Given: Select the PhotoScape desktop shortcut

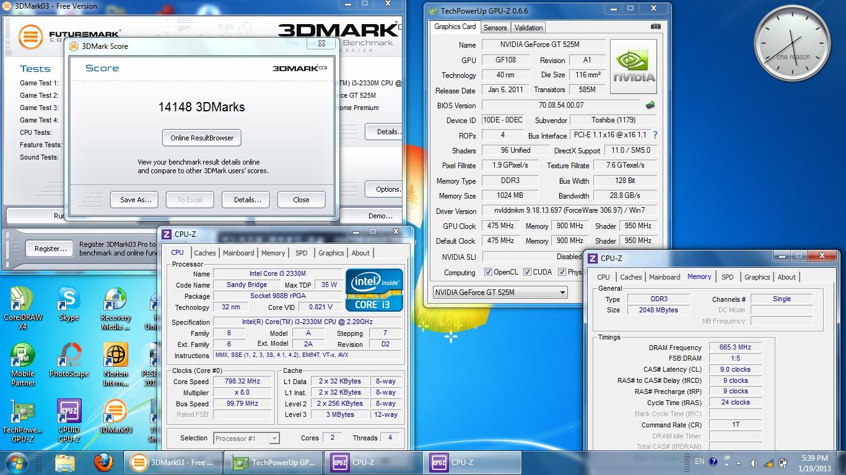Looking at the screenshot, I should click(x=69, y=360).
